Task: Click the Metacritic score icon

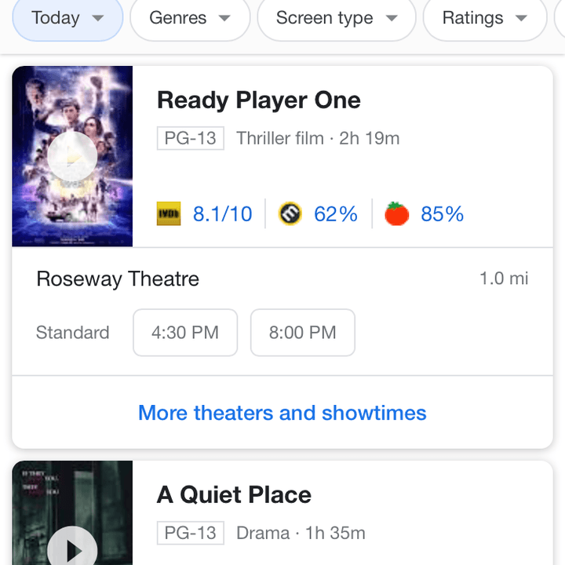Action: coord(290,213)
